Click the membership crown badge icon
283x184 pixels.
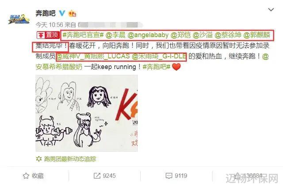point(72,14)
